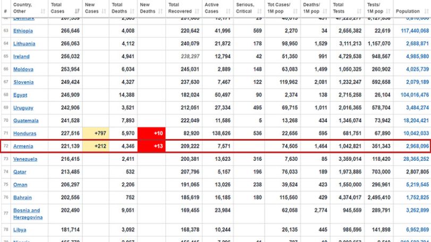Sort by New Cases column arrows
This screenshot has width=431, height=242.
pyautogui.click(x=104, y=11)
